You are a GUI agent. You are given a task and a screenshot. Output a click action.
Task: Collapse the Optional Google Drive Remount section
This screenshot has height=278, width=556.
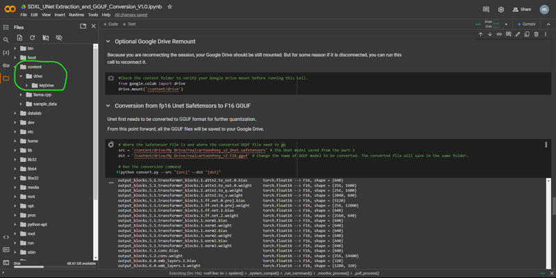108,42
